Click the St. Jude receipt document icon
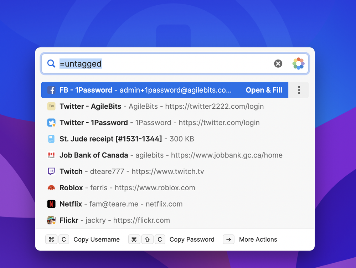 [51, 139]
